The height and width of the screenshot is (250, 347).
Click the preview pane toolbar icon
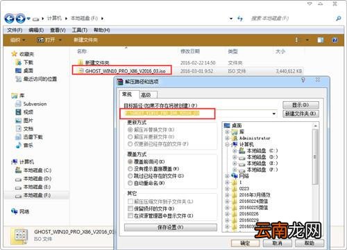pos(321,40)
